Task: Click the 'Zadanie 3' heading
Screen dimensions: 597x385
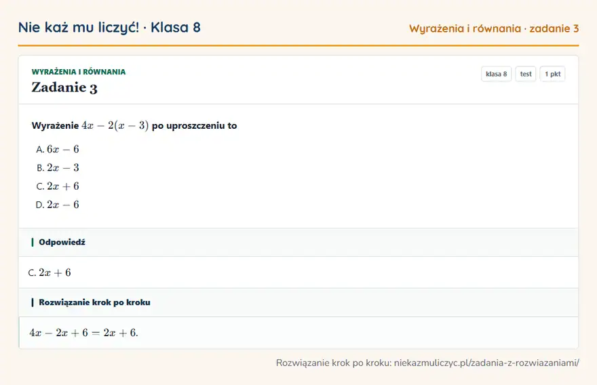Action: [x=64, y=87]
